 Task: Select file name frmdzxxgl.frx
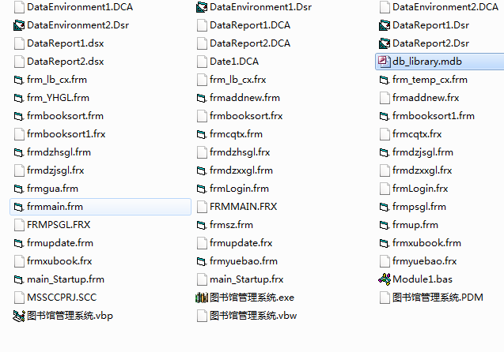pyautogui.click(x=422, y=170)
